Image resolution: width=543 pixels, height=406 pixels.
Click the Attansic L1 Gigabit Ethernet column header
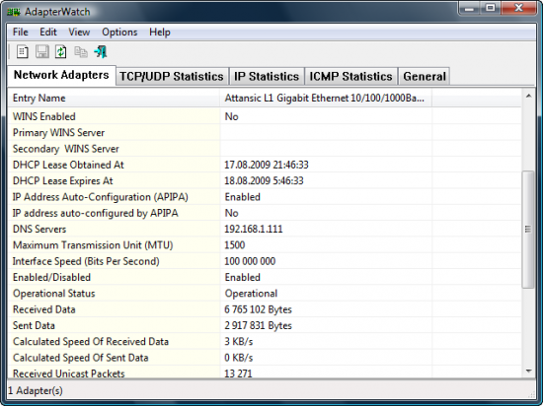pos(326,98)
